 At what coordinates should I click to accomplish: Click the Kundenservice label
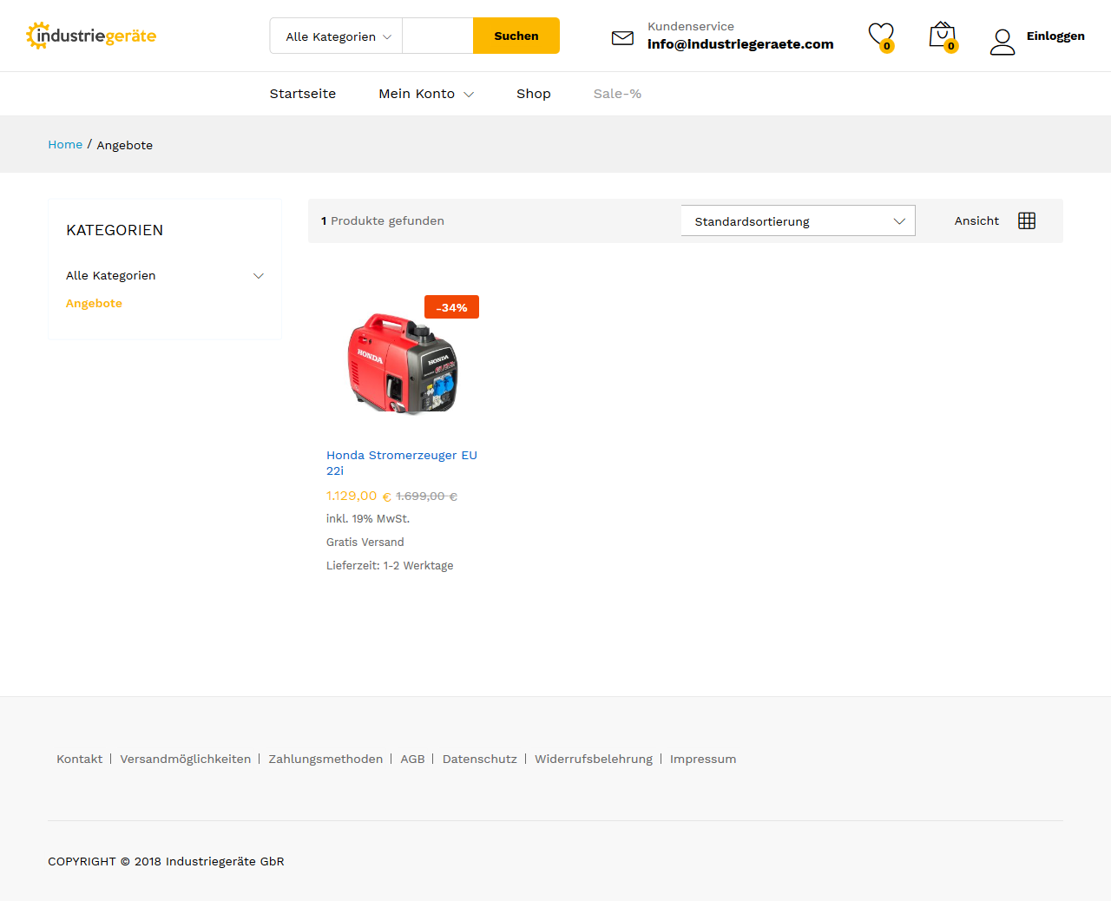point(690,26)
